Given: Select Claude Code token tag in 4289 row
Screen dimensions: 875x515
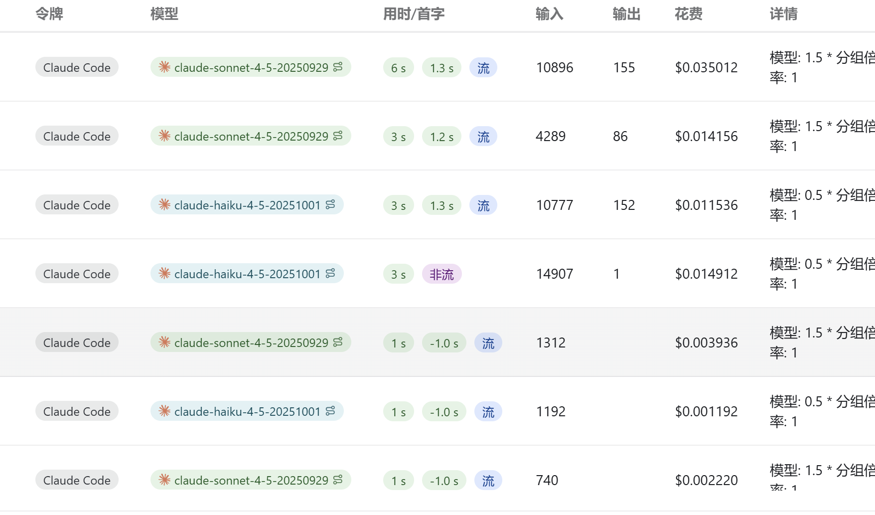Looking at the screenshot, I should [77, 136].
